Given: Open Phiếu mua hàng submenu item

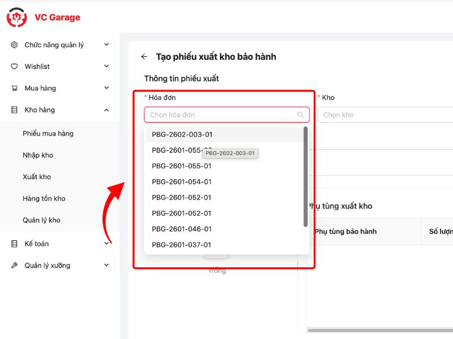Looking at the screenshot, I should (x=48, y=133).
